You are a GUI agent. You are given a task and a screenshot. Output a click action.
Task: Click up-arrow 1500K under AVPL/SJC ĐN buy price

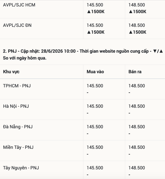pos(96,32)
